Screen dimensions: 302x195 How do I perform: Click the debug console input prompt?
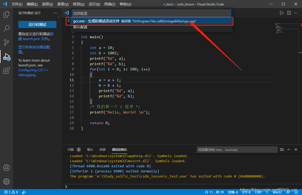tap(182, 187)
